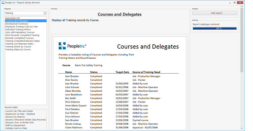
Task: Click the report catalogue progress bar
Action: (215, 29)
